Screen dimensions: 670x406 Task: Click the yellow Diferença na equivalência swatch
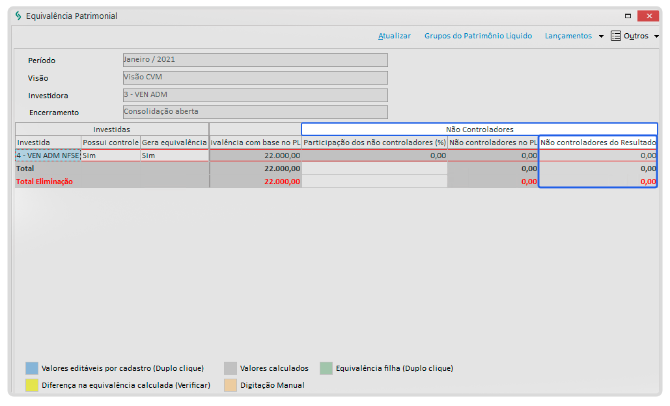click(31, 385)
